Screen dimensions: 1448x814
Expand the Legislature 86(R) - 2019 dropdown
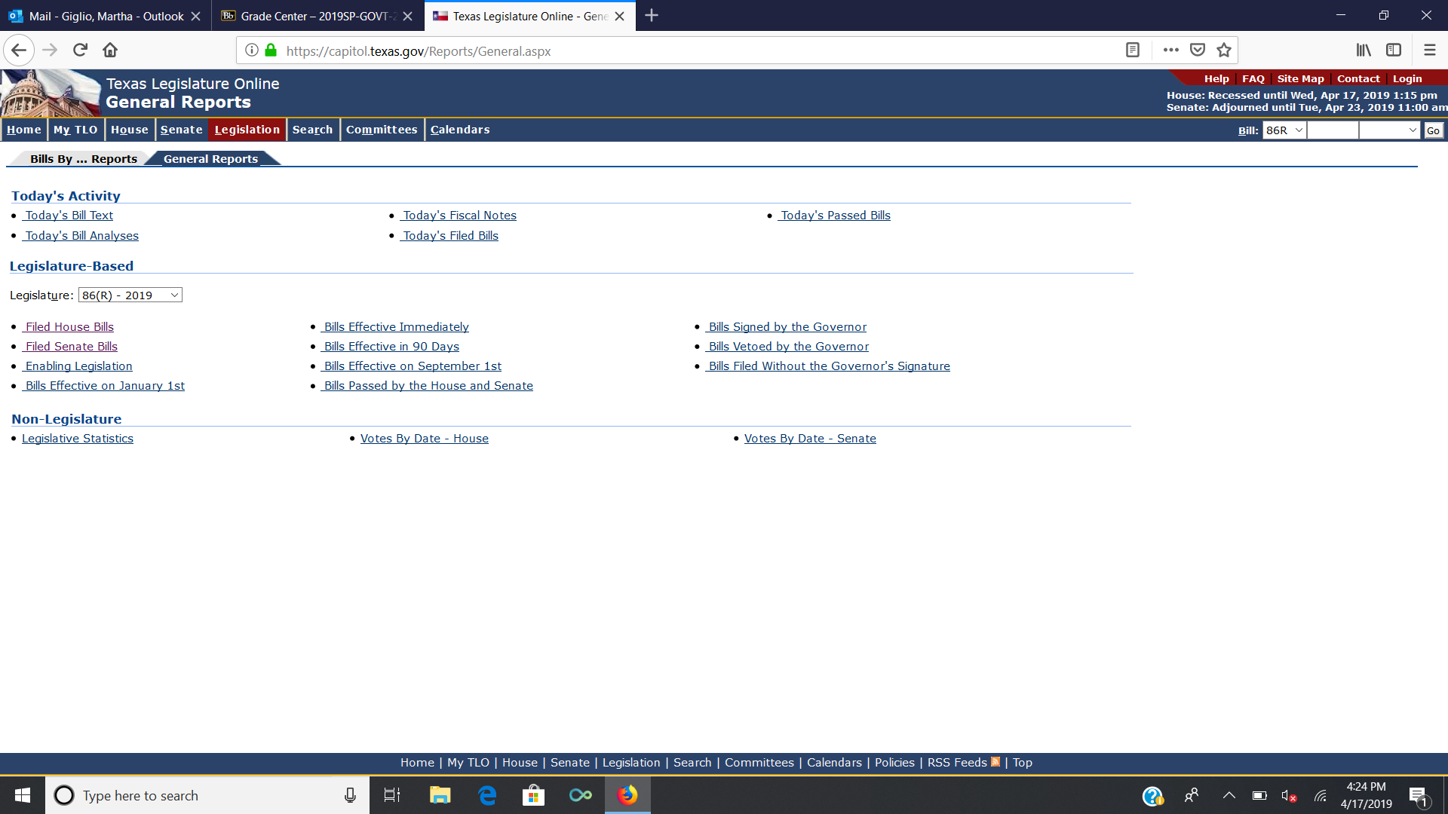130,295
